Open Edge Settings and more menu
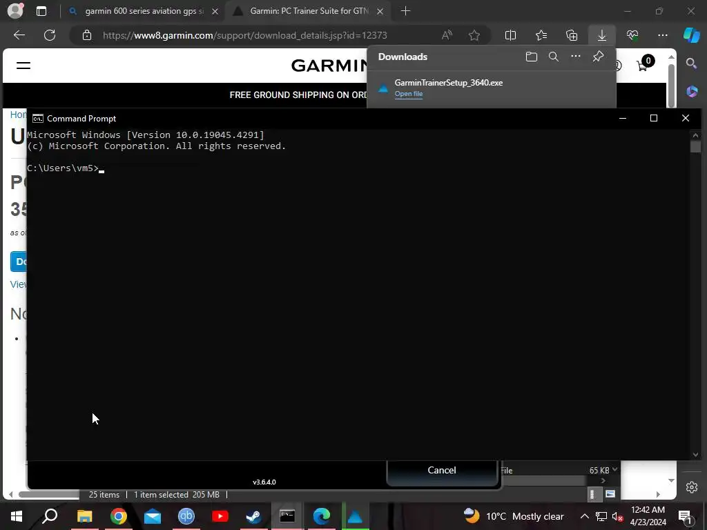 coord(662,35)
